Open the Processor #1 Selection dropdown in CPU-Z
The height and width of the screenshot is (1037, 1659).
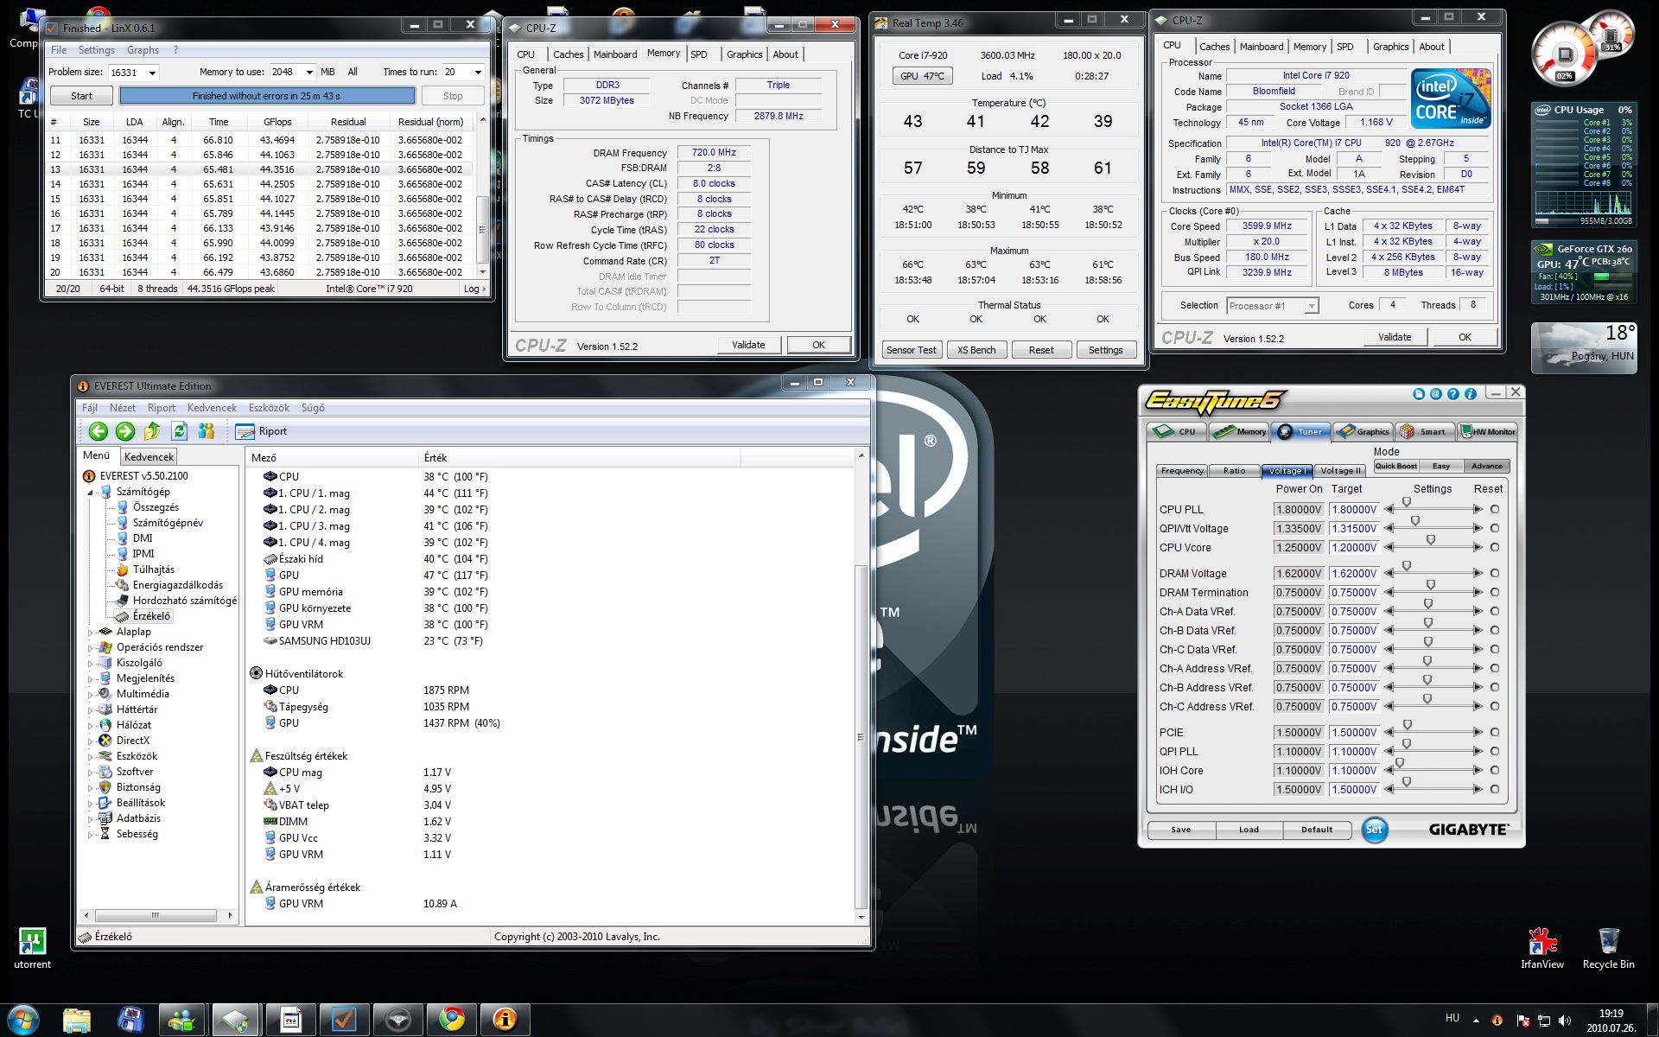click(1311, 306)
